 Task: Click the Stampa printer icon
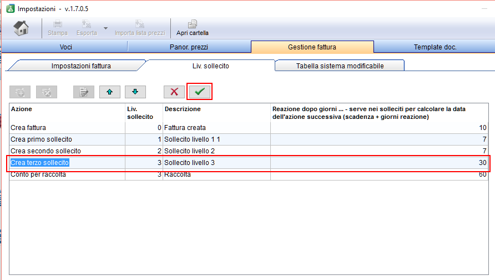tap(58, 24)
